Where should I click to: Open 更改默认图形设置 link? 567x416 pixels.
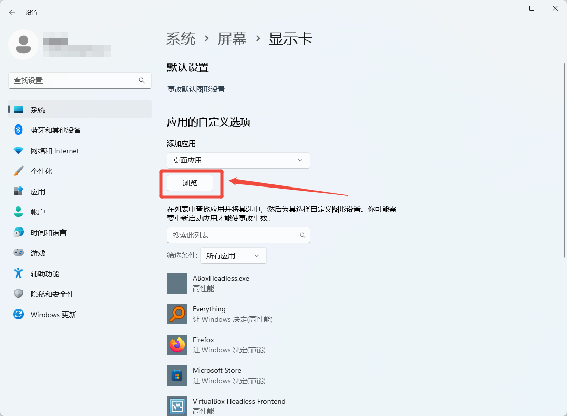point(196,89)
